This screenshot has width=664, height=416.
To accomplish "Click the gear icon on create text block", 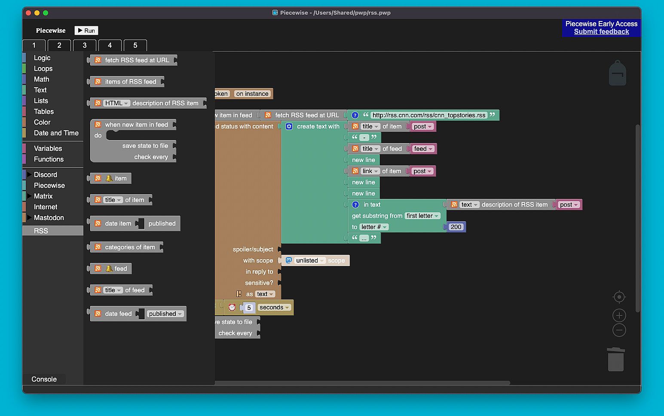I will (x=289, y=126).
